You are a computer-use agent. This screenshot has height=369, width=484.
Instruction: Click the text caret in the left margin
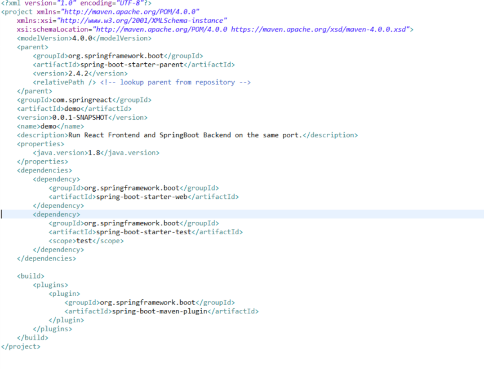pyautogui.click(x=1, y=214)
